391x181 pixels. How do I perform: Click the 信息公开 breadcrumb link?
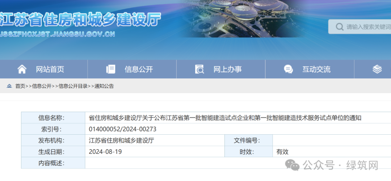(42, 86)
